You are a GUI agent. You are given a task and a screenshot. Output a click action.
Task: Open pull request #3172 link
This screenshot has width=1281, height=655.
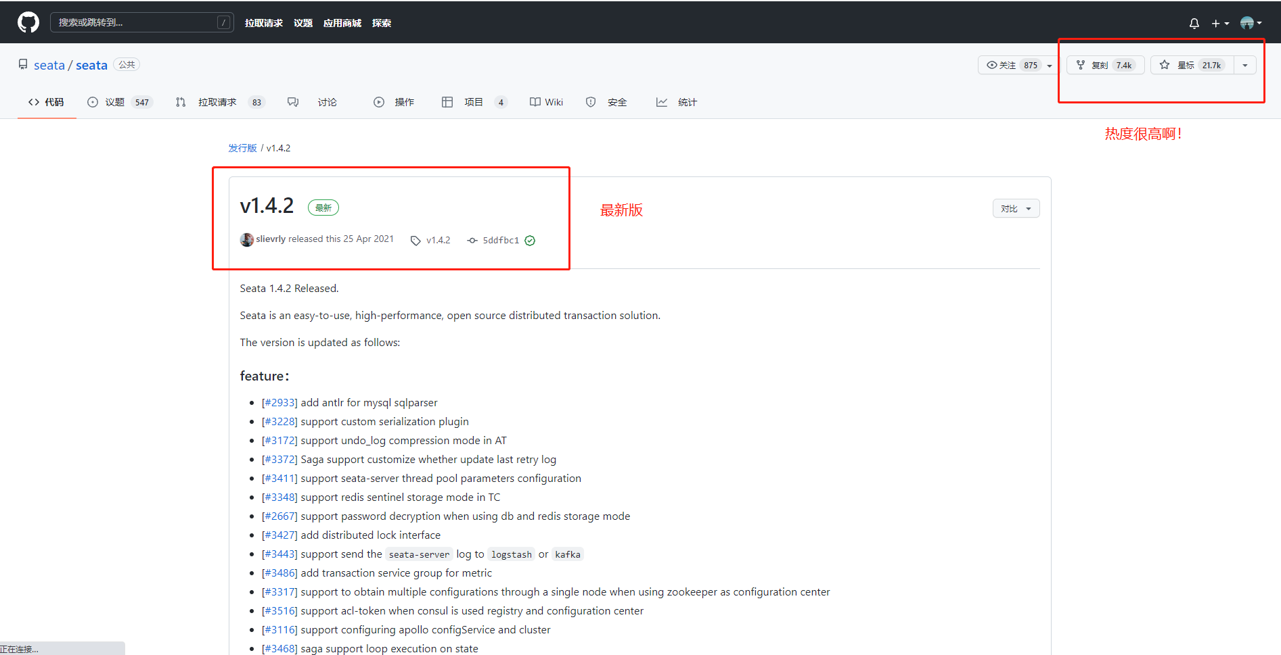click(279, 441)
